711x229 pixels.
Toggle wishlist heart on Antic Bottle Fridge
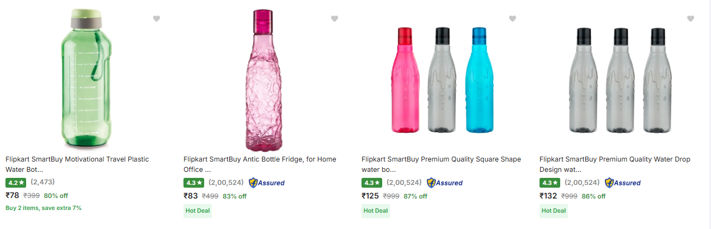[x=334, y=19]
